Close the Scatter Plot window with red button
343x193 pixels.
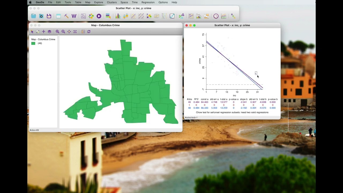coord(187,25)
